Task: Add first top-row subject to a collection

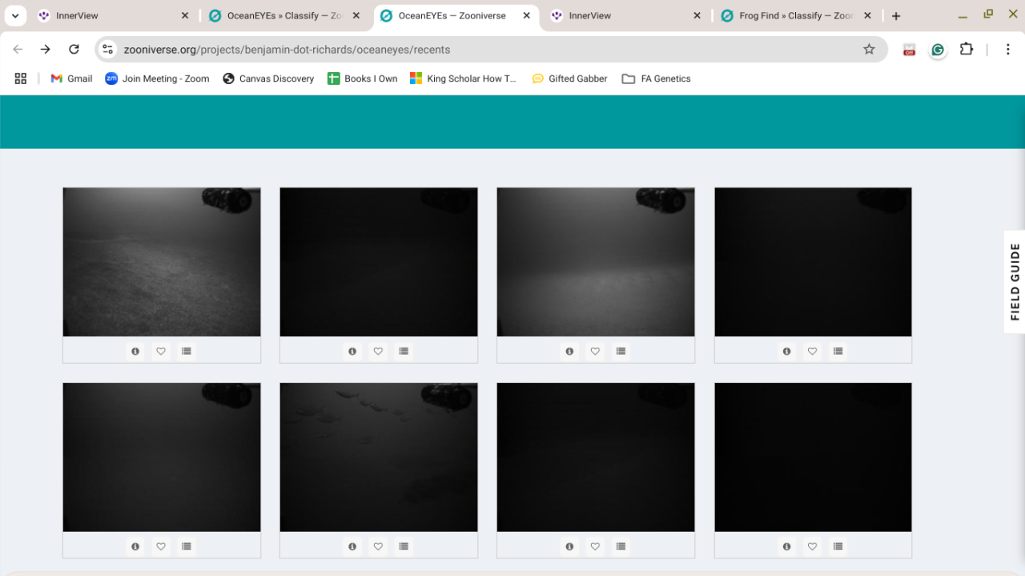Action: pyautogui.click(x=187, y=351)
